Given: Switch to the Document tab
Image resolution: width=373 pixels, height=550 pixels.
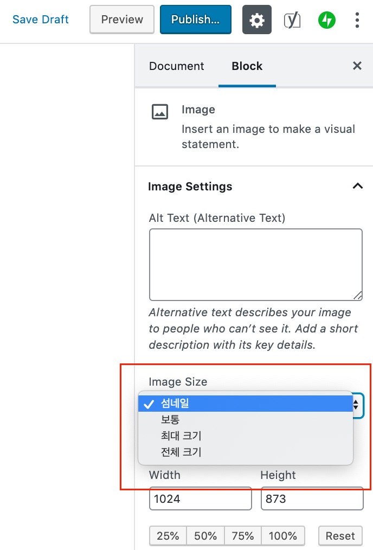Looking at the screenshot, I should coord(177,66).
